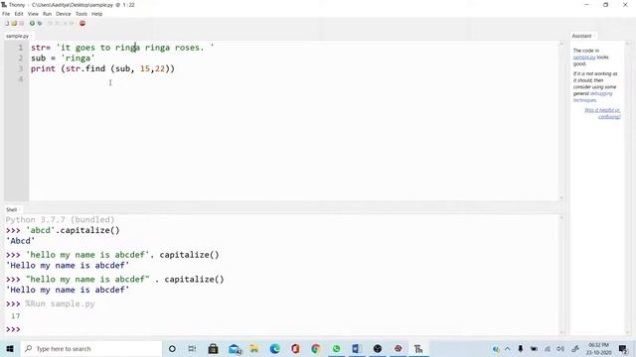Click the output value 17 in Shell
The height and width of the screenshot is (357, 636).
click(x=16, y=315)
